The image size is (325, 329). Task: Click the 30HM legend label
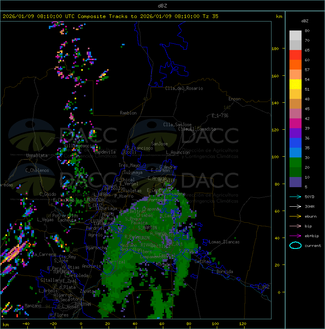click(309, 206)
